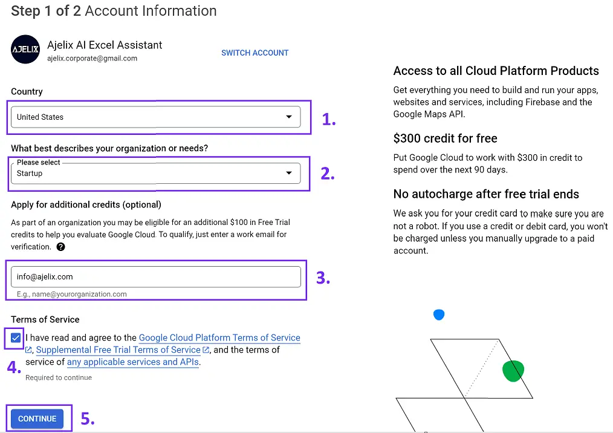Click the $300 credit for free heading

pos(446,138)
